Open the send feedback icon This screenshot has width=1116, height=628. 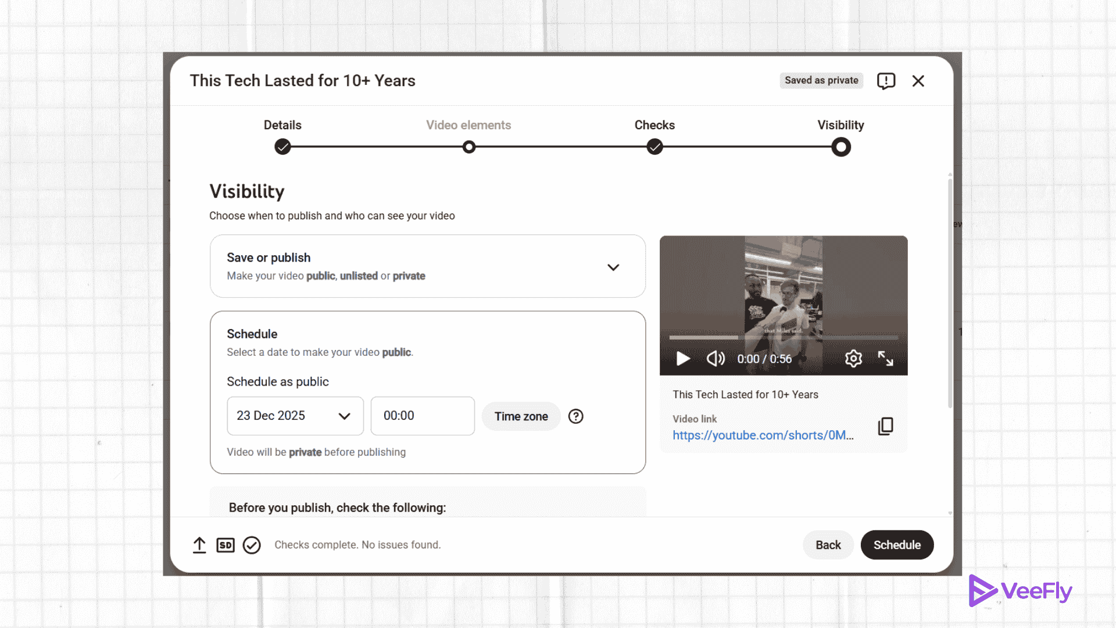point(886,81)
